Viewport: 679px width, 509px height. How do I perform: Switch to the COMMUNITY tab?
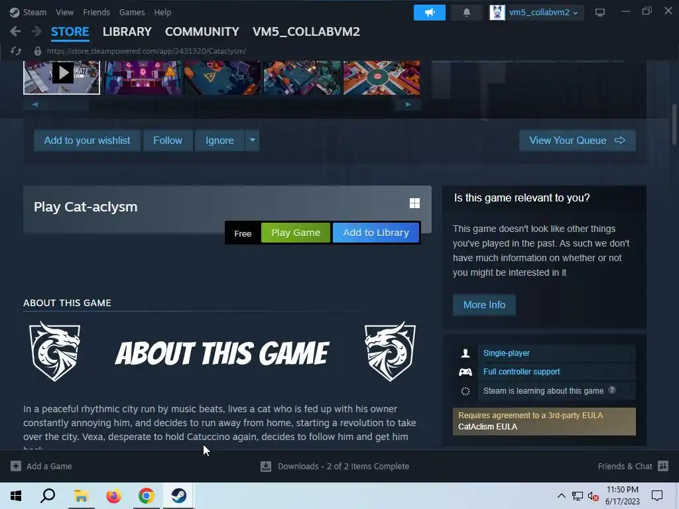point(202,32)
